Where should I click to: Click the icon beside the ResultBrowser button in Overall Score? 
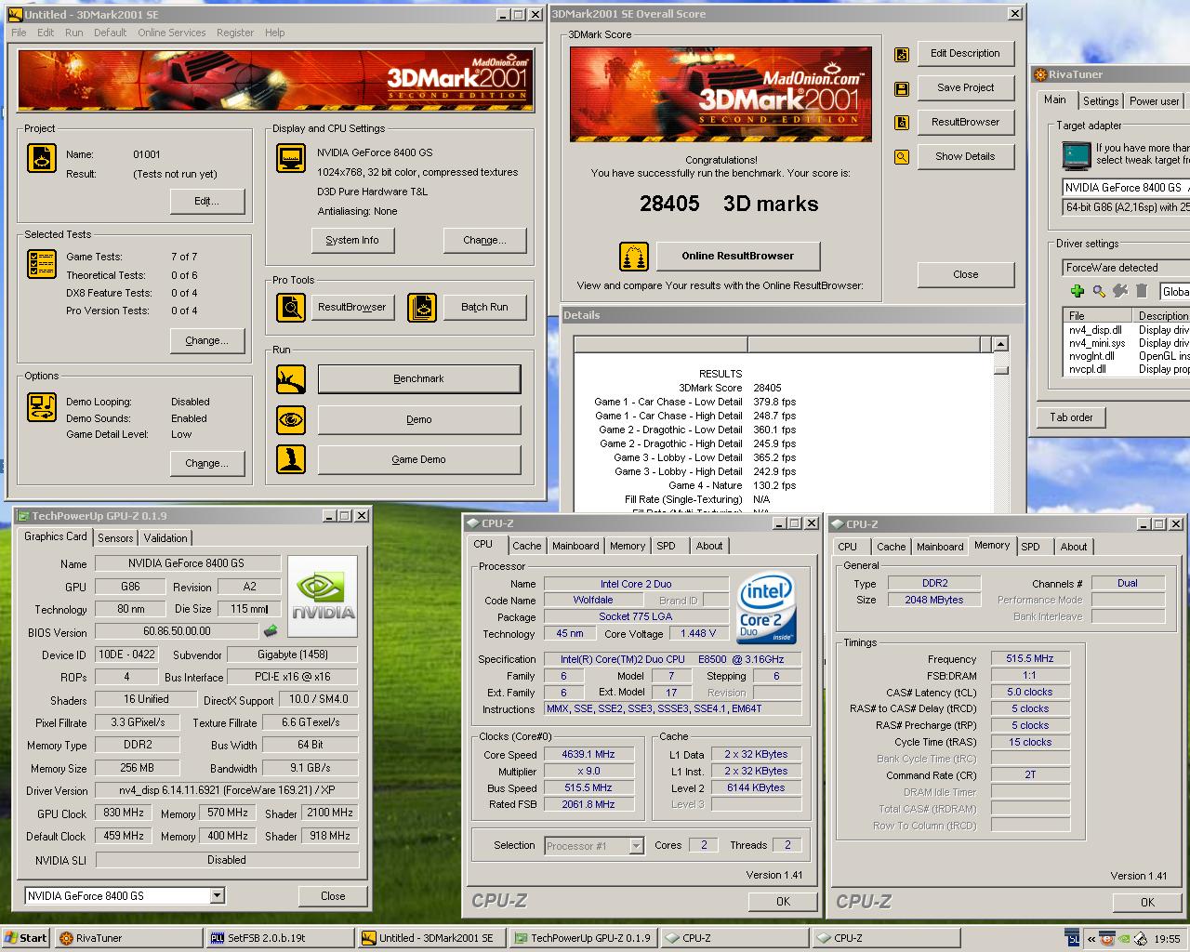(901, 123)
